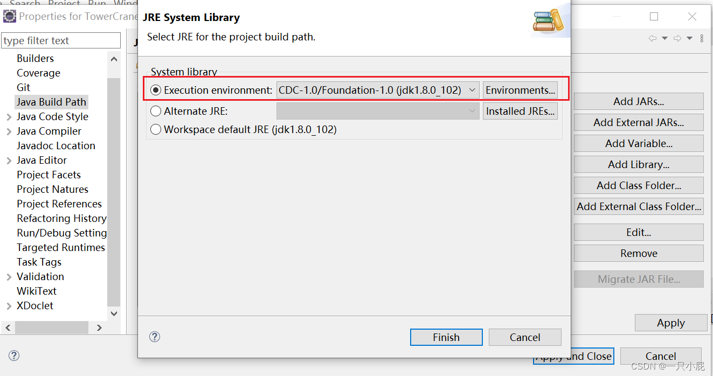Click the Apply and Close button
This screenshot has width=713, height=376.
pyautogui.click(x=573, y=356)
